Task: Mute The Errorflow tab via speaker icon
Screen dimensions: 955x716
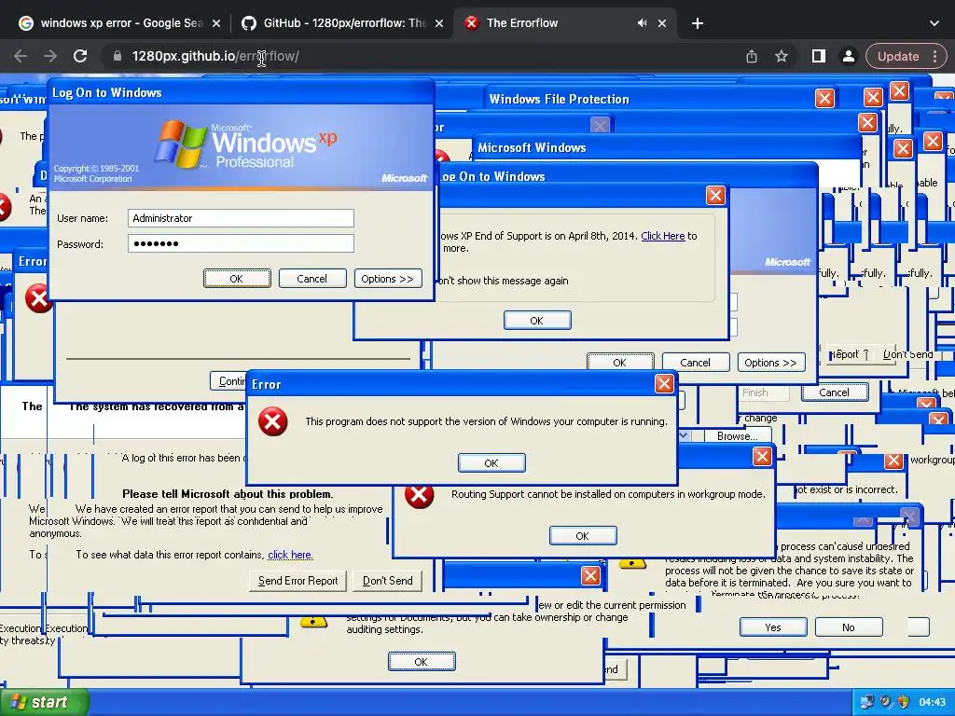Action: click(642, 23)
